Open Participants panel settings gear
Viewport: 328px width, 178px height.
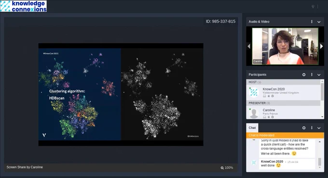point(304,75)
